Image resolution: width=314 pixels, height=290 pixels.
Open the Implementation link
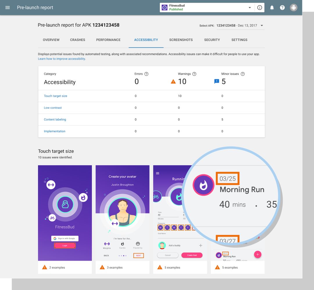tap(54, 131)
